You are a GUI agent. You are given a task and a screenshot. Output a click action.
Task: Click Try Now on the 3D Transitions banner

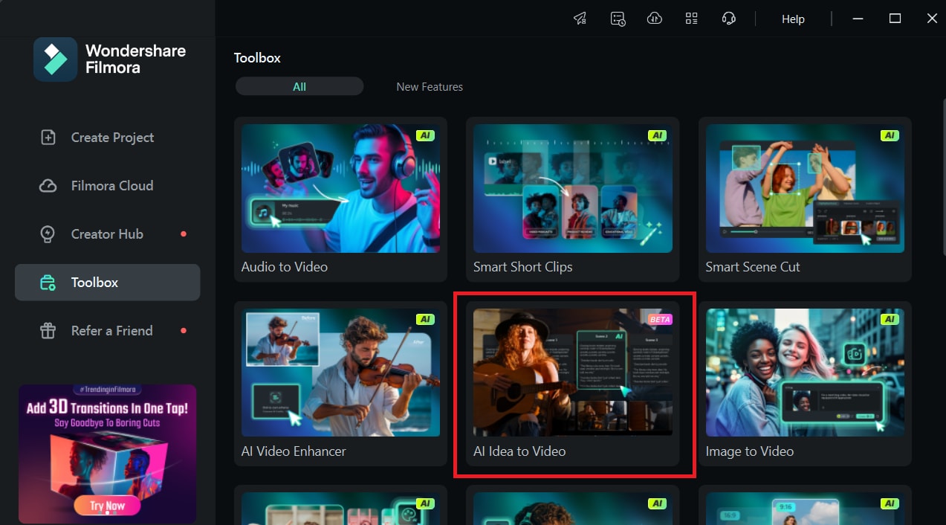pyautogui.click(x=108, y=506)
